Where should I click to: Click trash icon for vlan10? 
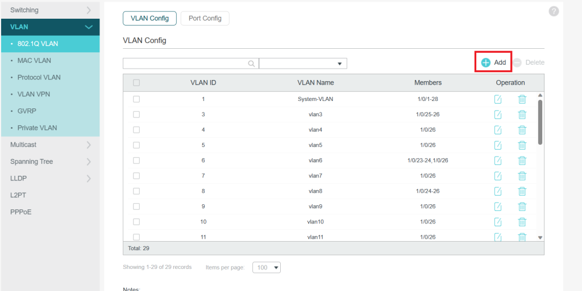(522, 222)
